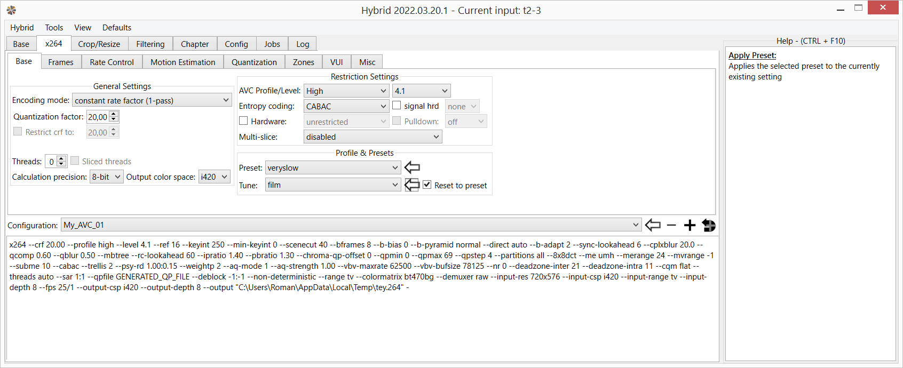Open the Output color space i420 dropdown
This screenshot has width=903, height=368.
(214, 177)
